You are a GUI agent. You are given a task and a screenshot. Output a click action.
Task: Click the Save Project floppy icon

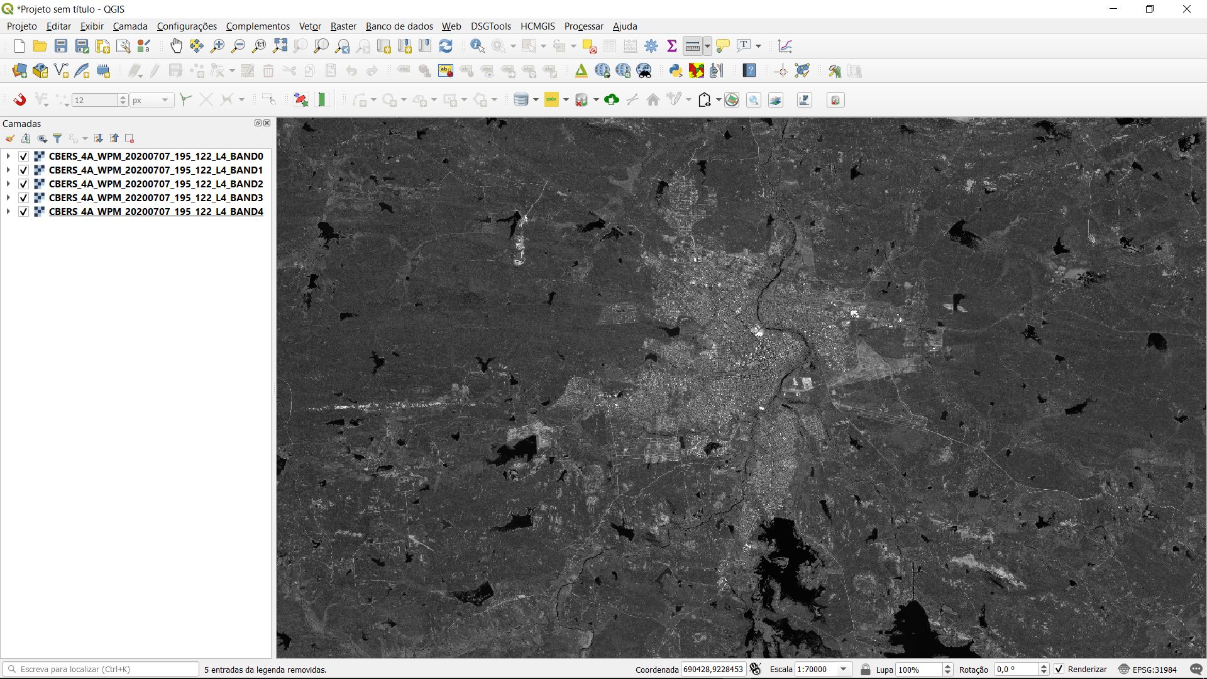61,46
